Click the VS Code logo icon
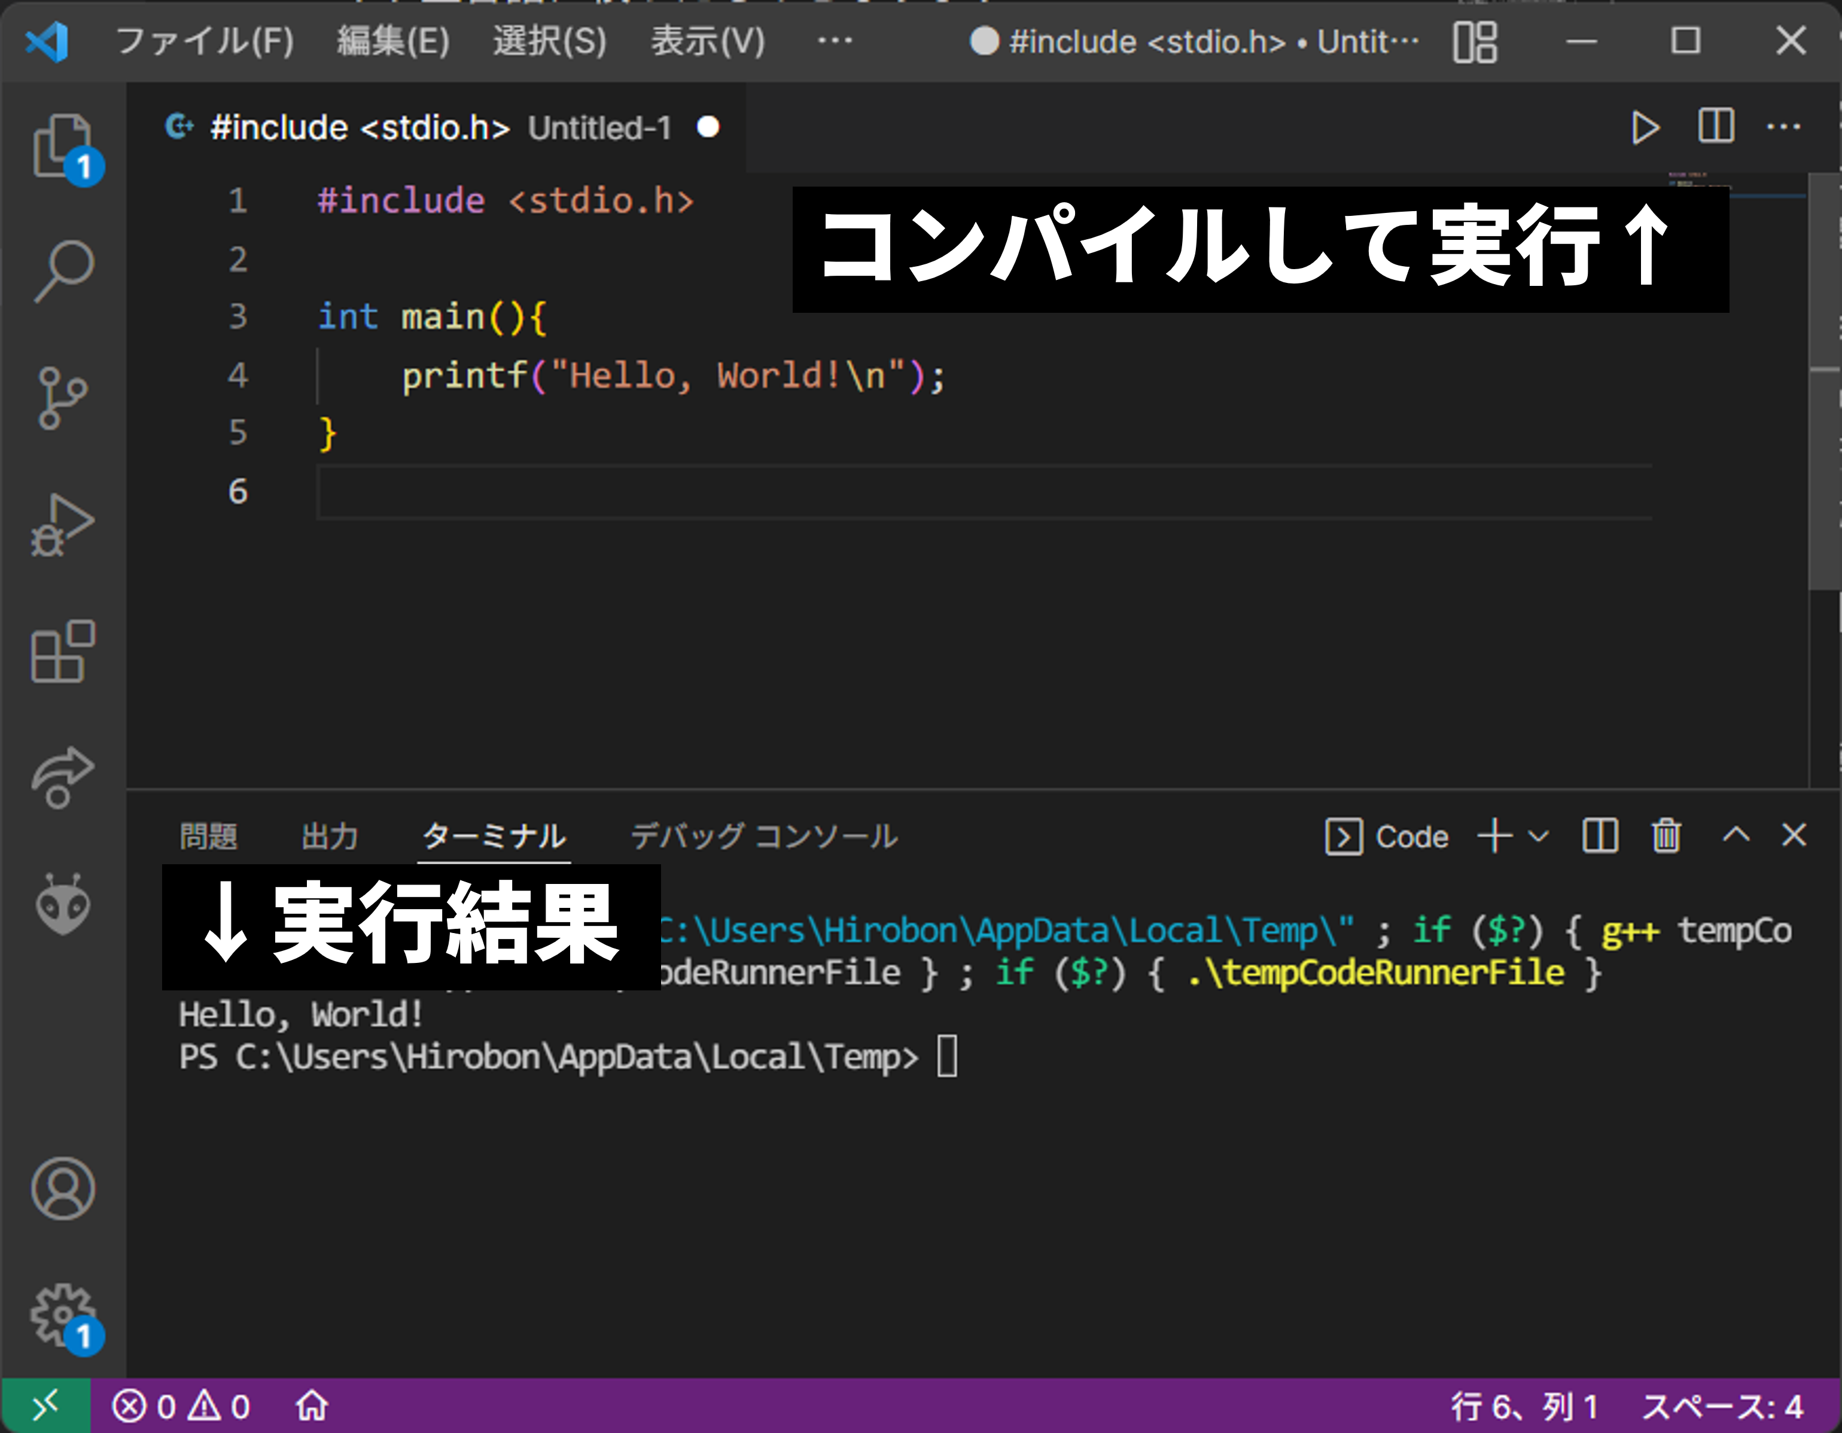The image size is (1842, 1433). [x=47, y=41]
